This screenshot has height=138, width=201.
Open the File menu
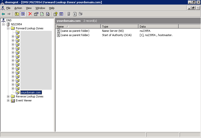tap(8, 8)
